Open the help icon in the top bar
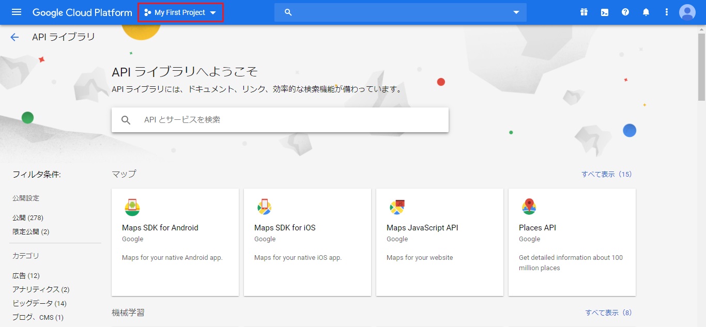The height and width of the screenshot is (327, 706). (x=625, y=12)
